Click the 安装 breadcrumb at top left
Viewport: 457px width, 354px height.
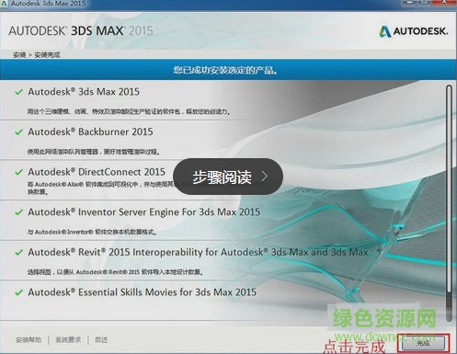click(19, 55)
